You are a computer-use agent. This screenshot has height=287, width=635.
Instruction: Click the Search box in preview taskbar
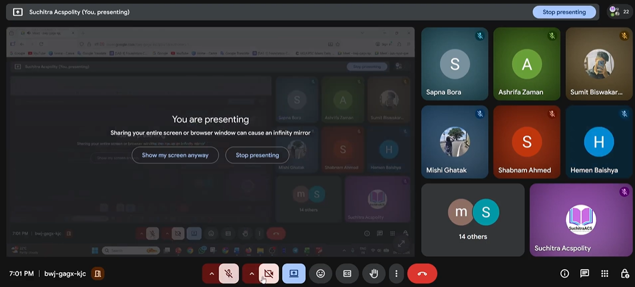click(131, 251)
